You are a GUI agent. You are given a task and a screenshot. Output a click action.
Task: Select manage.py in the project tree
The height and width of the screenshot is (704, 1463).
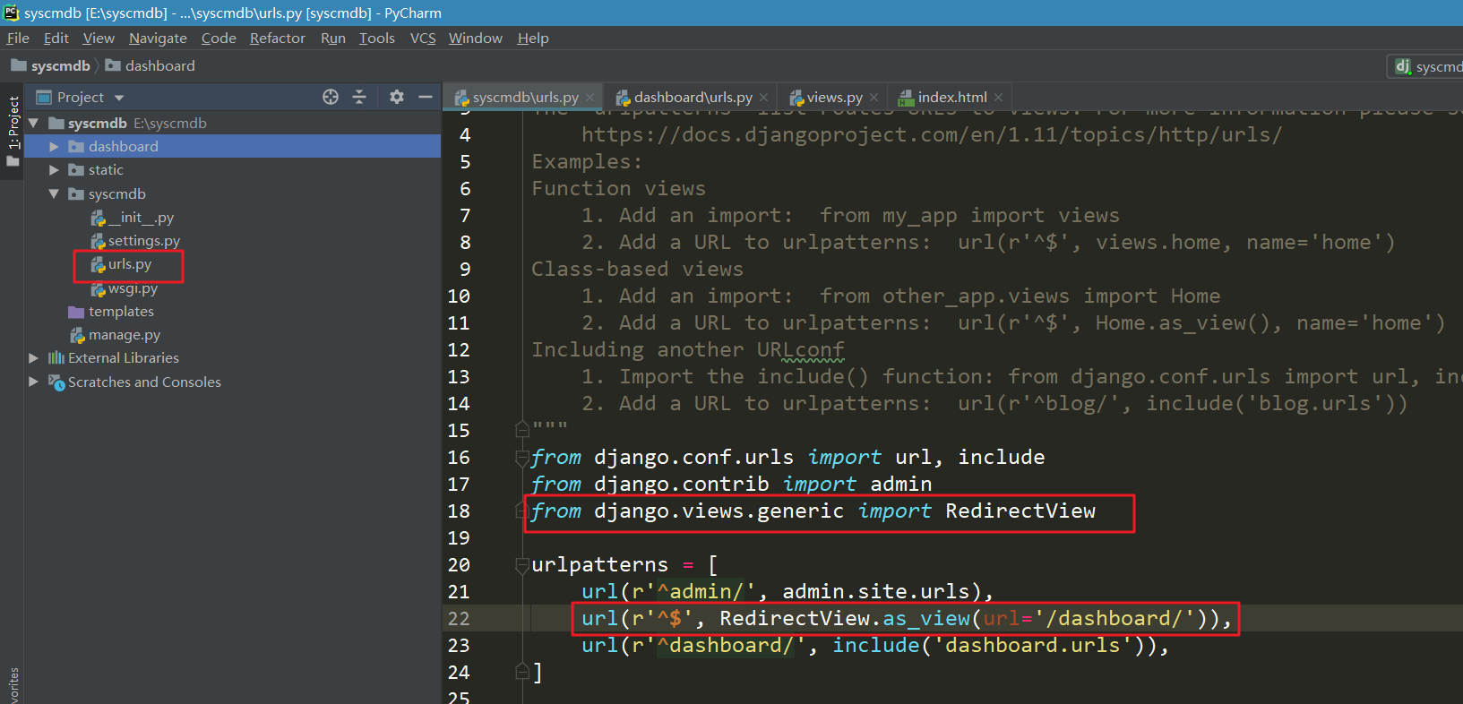tap(125, 335)
